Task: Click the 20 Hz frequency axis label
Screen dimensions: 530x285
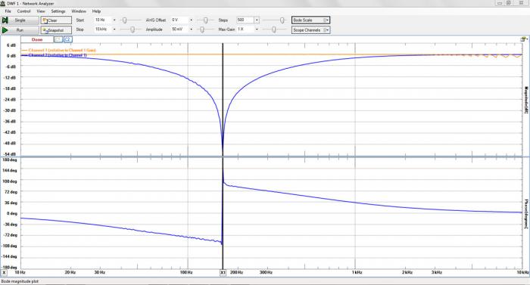Action: click(70, 272)
